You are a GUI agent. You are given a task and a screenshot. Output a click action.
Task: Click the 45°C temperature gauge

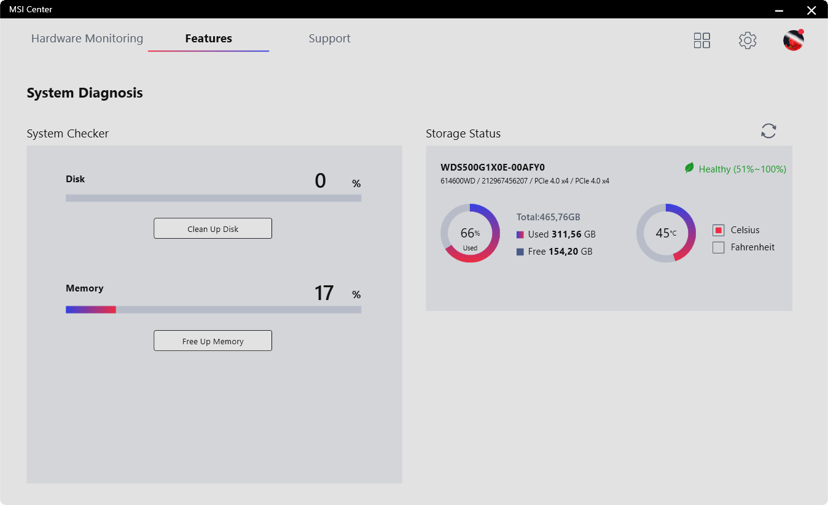tap(666, 233)
